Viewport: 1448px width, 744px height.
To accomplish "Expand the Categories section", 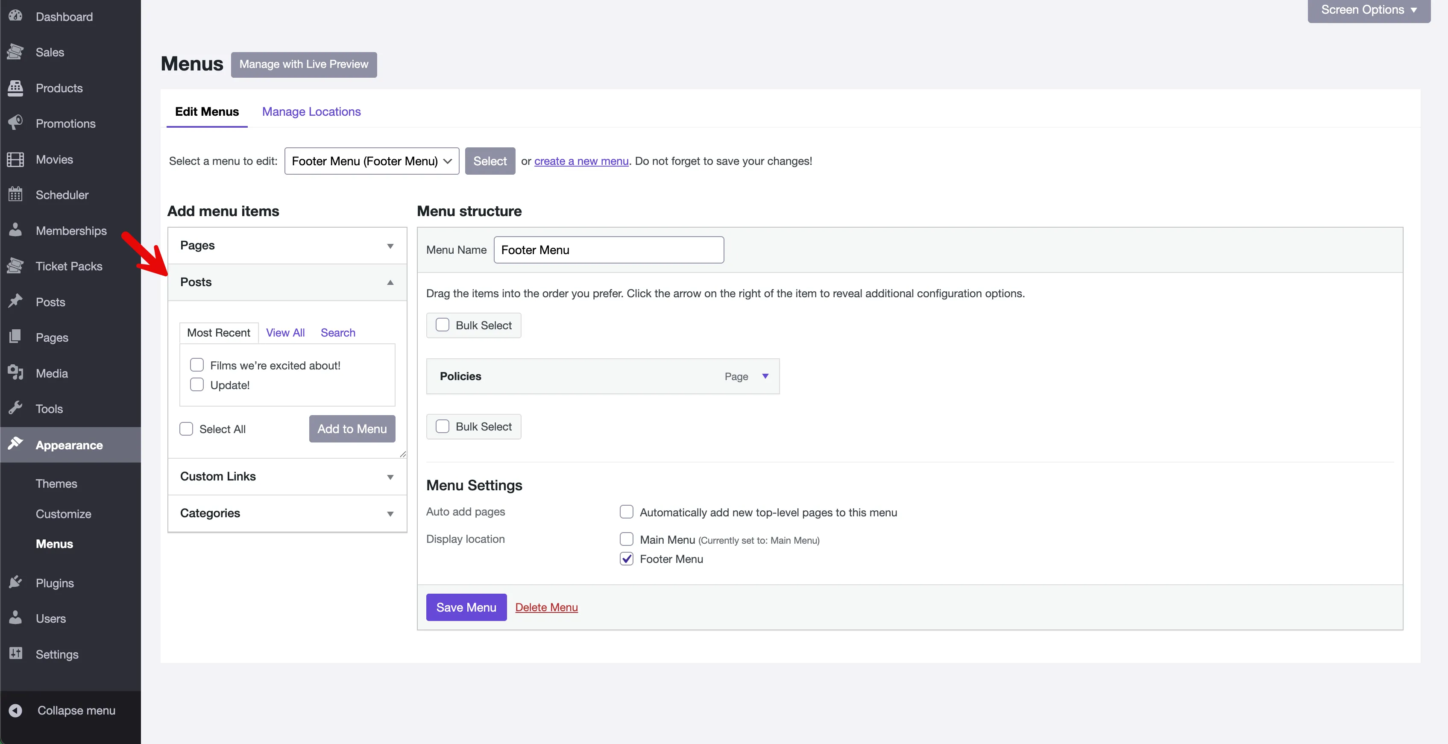I will (287, 513).
